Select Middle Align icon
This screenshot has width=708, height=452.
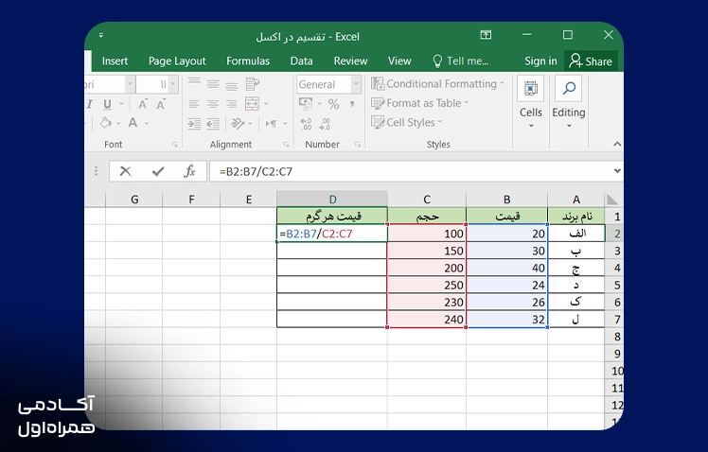click(x=213, y=84)
